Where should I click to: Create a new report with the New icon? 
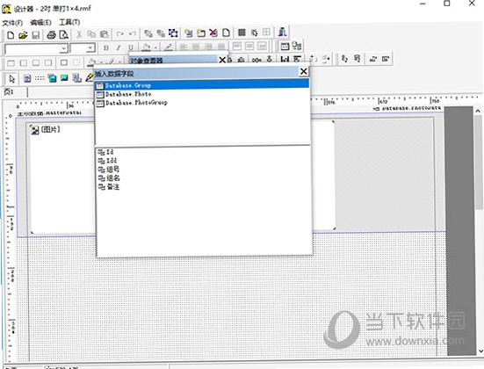click(x=11, y=35)
